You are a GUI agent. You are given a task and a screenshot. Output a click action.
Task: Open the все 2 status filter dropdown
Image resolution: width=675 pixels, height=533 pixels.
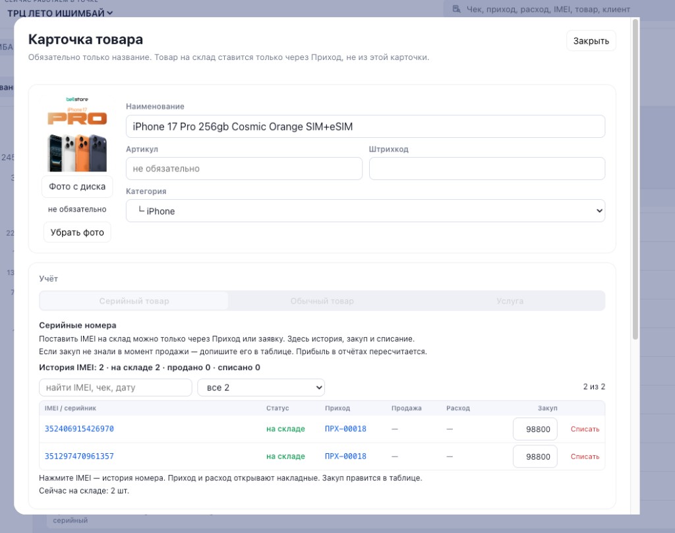point(261,387)
